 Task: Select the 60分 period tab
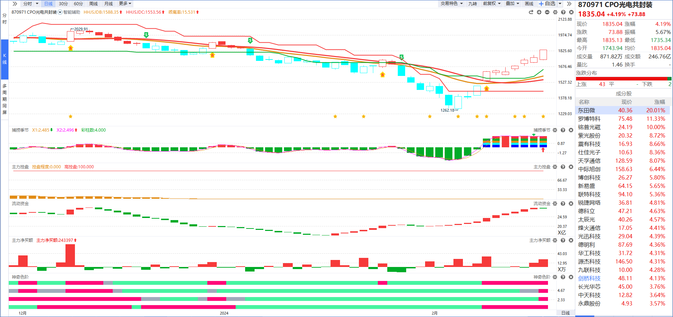(x=78, y=4)
